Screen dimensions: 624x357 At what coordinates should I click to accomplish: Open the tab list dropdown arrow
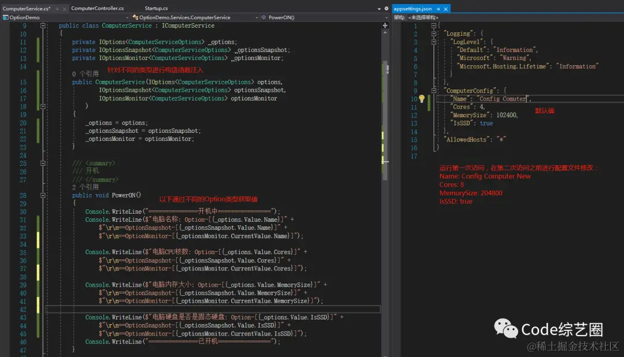379,9
